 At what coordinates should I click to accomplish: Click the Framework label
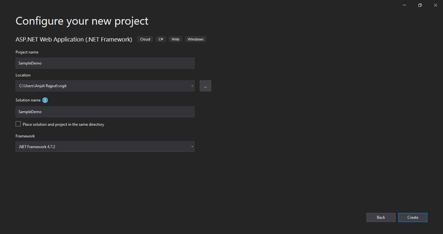pos(25,136)
